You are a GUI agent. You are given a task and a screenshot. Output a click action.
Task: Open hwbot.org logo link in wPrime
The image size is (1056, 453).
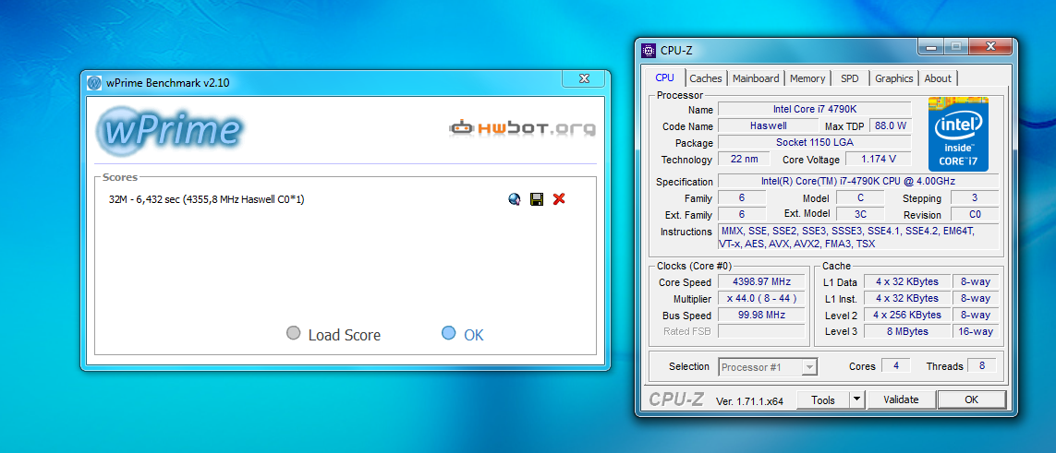[x=523, y=127]
